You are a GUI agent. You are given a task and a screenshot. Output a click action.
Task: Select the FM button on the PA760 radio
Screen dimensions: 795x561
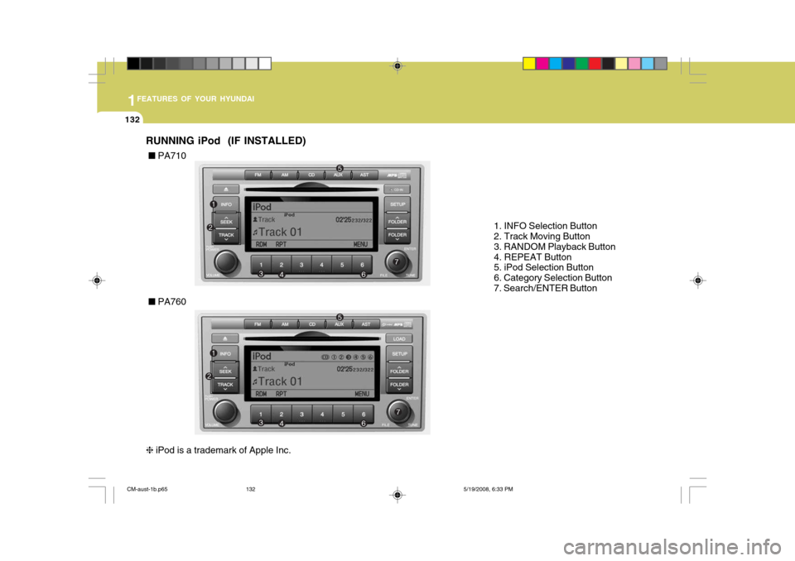tap(258, 324)
